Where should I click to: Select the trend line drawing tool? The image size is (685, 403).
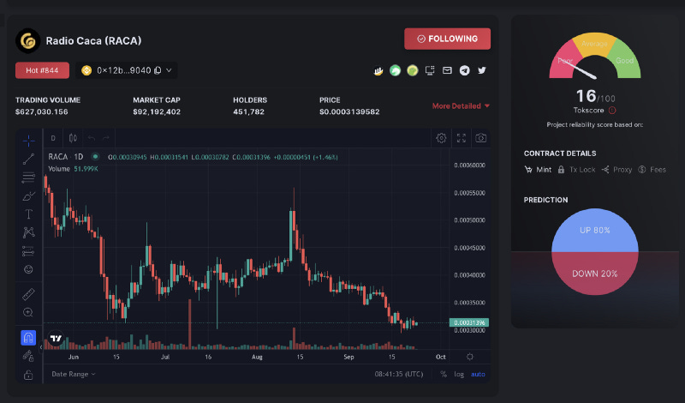pos(28,159)
